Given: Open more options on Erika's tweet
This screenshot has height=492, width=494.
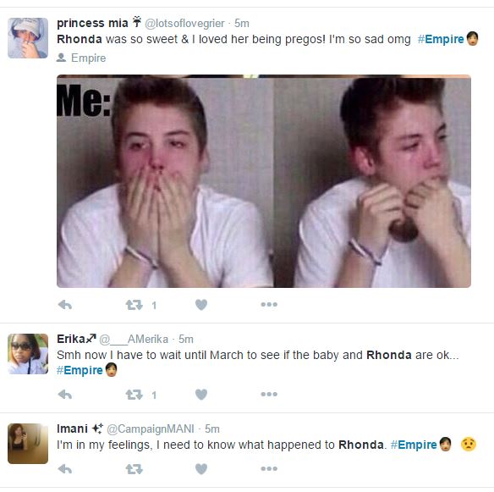Looking at the screenshot, I should pyautogui.click(x=269, y=394).
